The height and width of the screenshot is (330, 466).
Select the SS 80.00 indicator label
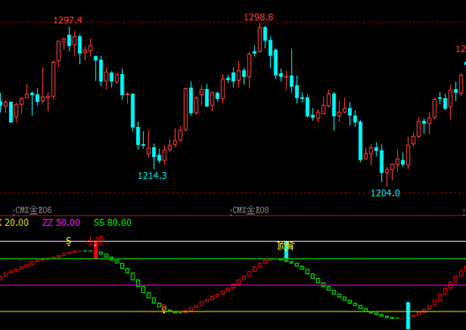click(x=113, y=223)
